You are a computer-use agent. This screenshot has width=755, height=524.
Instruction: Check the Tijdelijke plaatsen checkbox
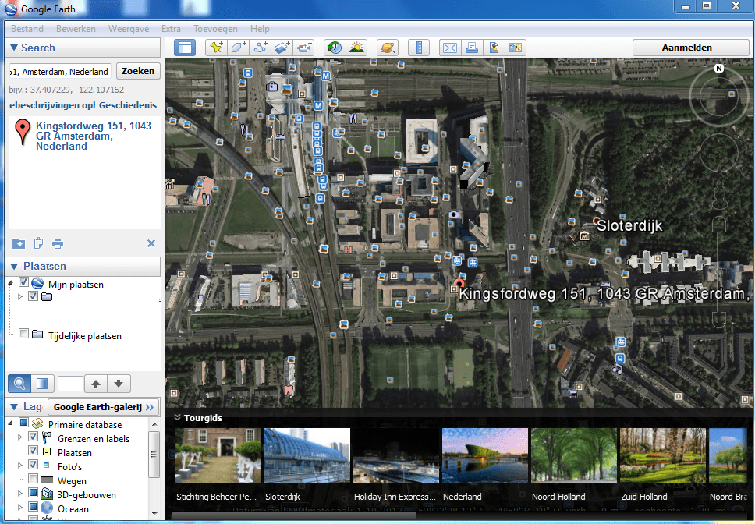23,333
